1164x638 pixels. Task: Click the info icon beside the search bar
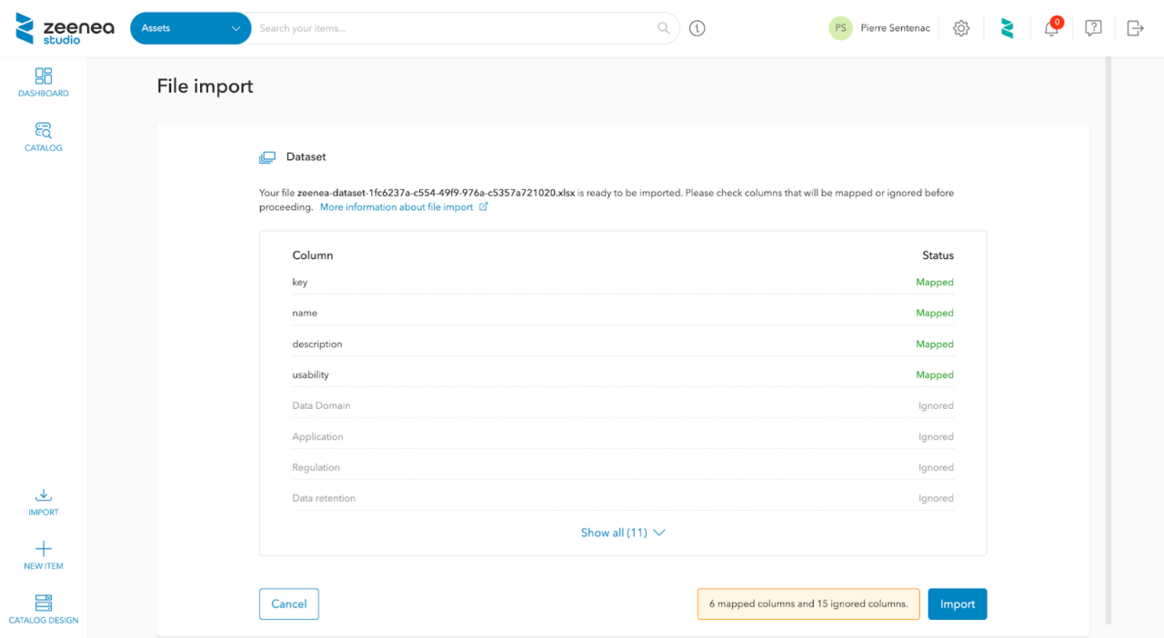coord(697,28)
